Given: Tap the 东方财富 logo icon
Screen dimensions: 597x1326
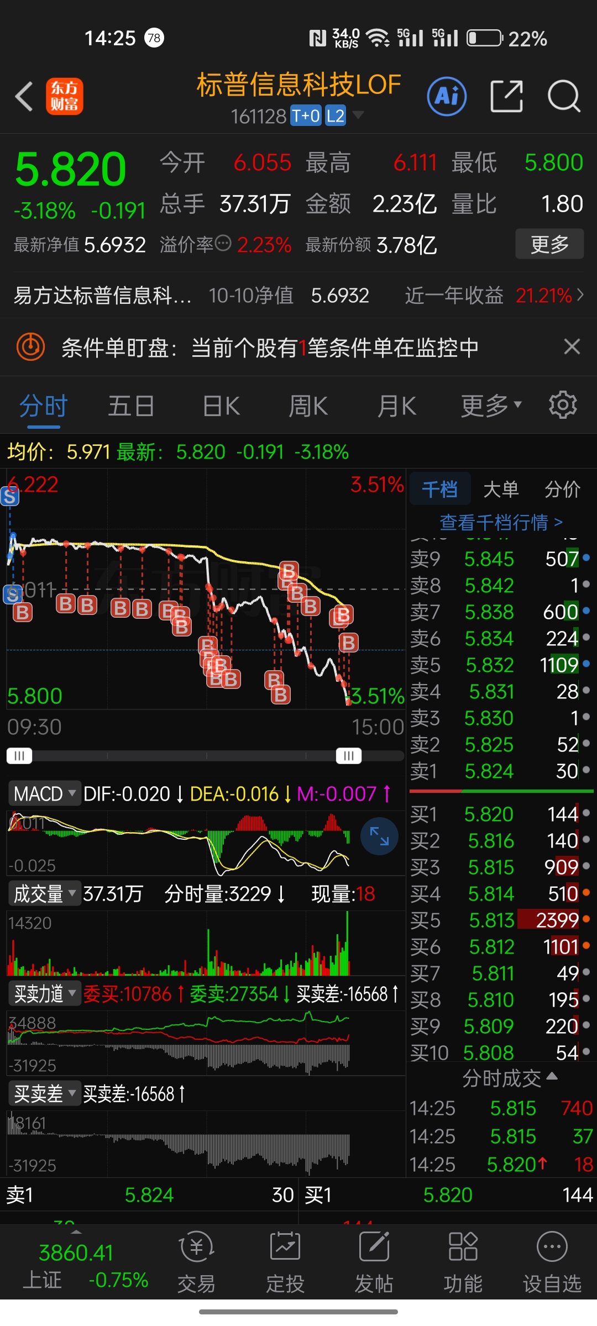Looking at the screenshot, I should click(64, 96).
